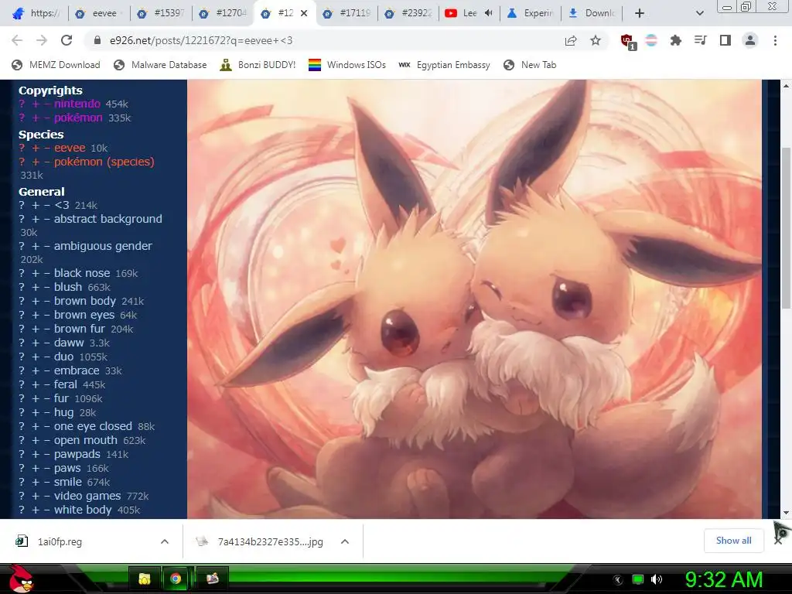Screen dimensions: 792x594
Task: Open the Angry Birds start button
Action: (21, 579)
